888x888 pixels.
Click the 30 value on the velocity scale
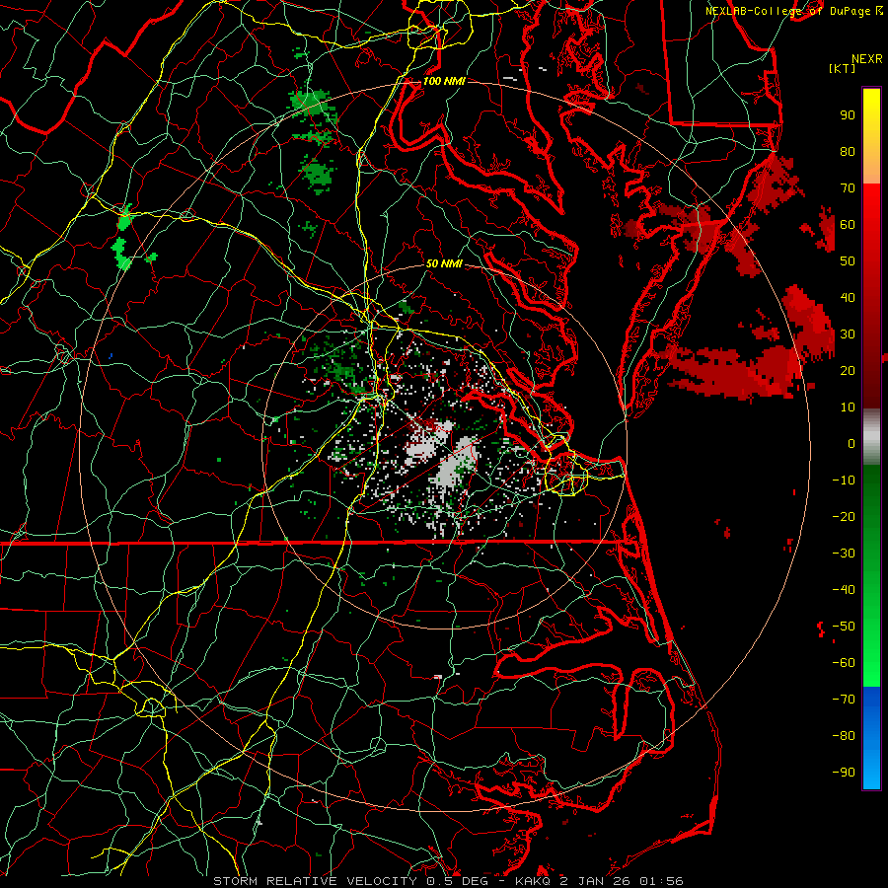[x=848, y=334]
